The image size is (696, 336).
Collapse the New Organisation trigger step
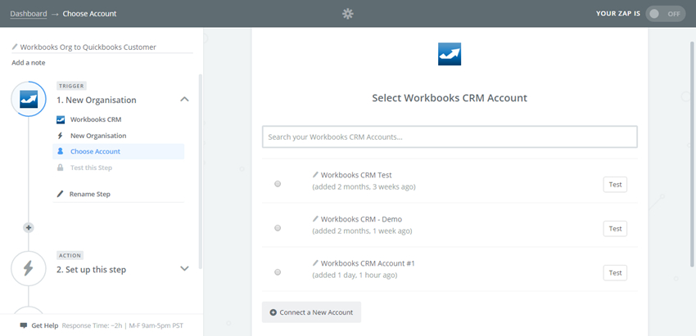[x=185, y=99]
